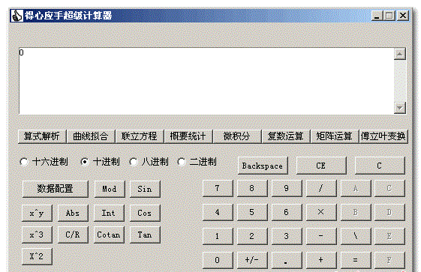Screen dimensions: 421x272
Task: Open the 算式解析 tab
Action: 42,136
